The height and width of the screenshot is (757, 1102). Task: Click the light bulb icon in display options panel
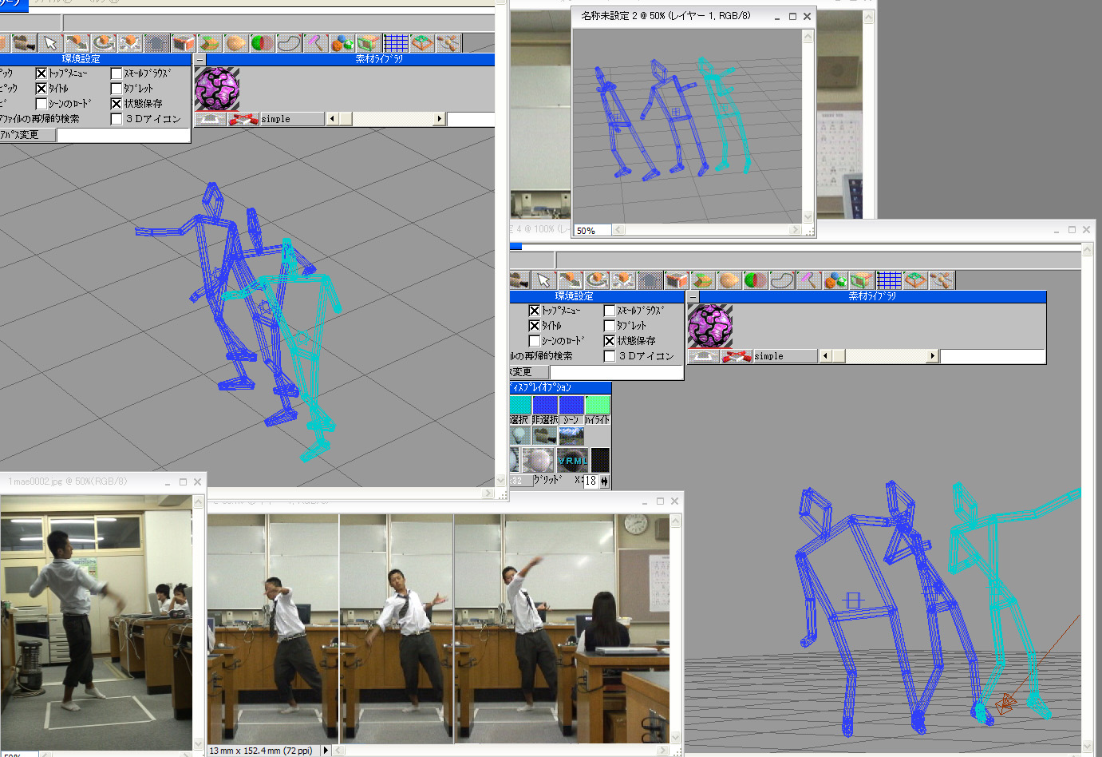pyautogui.click(x=520, y=436)
